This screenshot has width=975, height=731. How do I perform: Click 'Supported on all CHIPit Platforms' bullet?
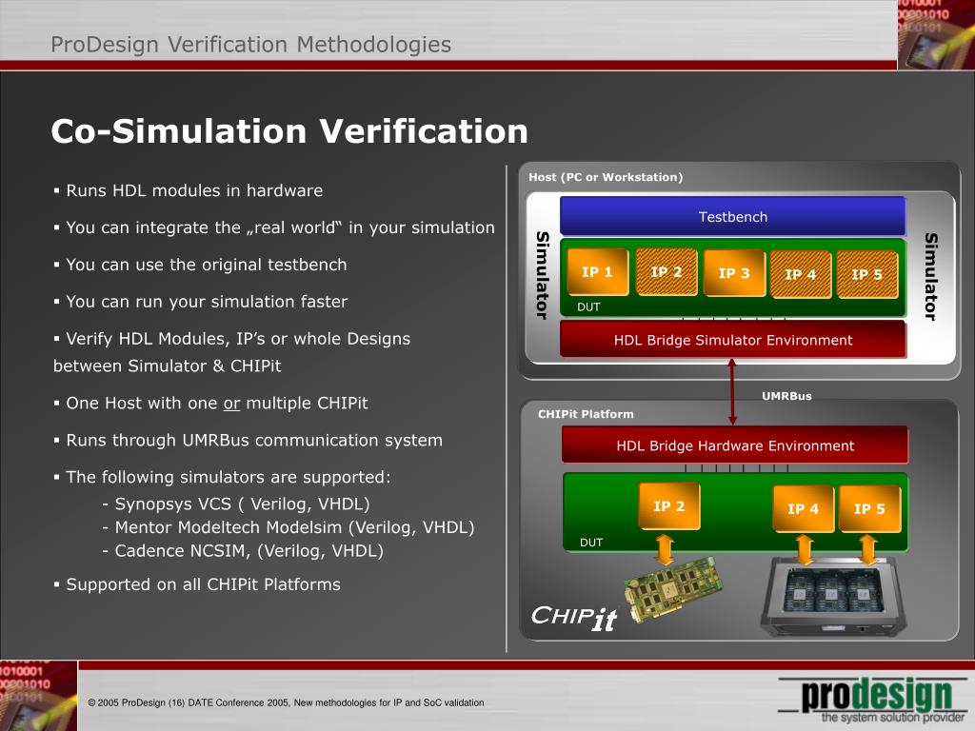(x=197, y=584)
